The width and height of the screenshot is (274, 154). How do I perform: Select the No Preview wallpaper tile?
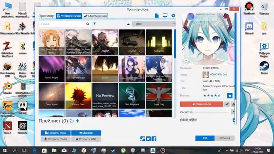click(x=105, y=96)
